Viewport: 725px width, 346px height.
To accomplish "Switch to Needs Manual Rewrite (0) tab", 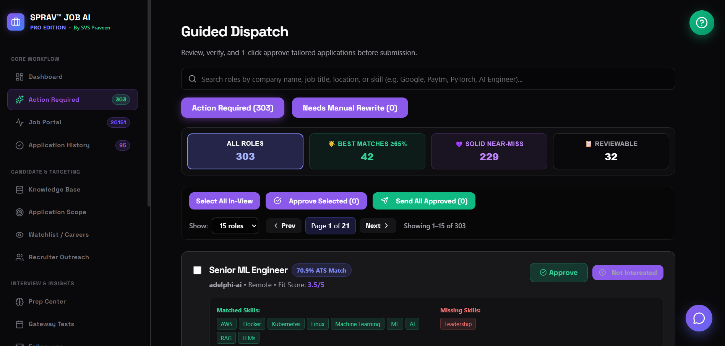I will point(350,108).
